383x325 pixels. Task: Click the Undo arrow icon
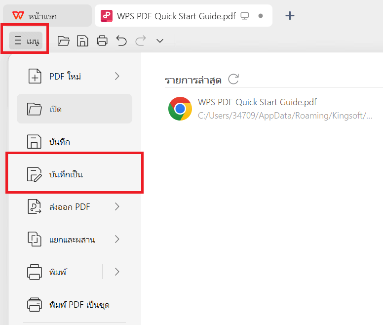point(121,41)
